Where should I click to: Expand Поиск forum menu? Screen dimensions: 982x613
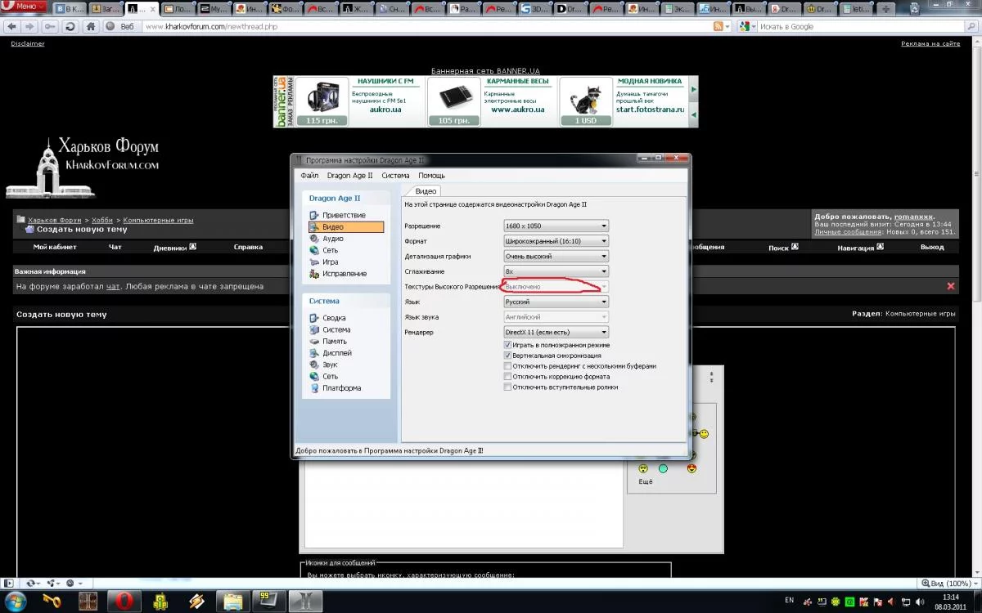click(783, 247)
